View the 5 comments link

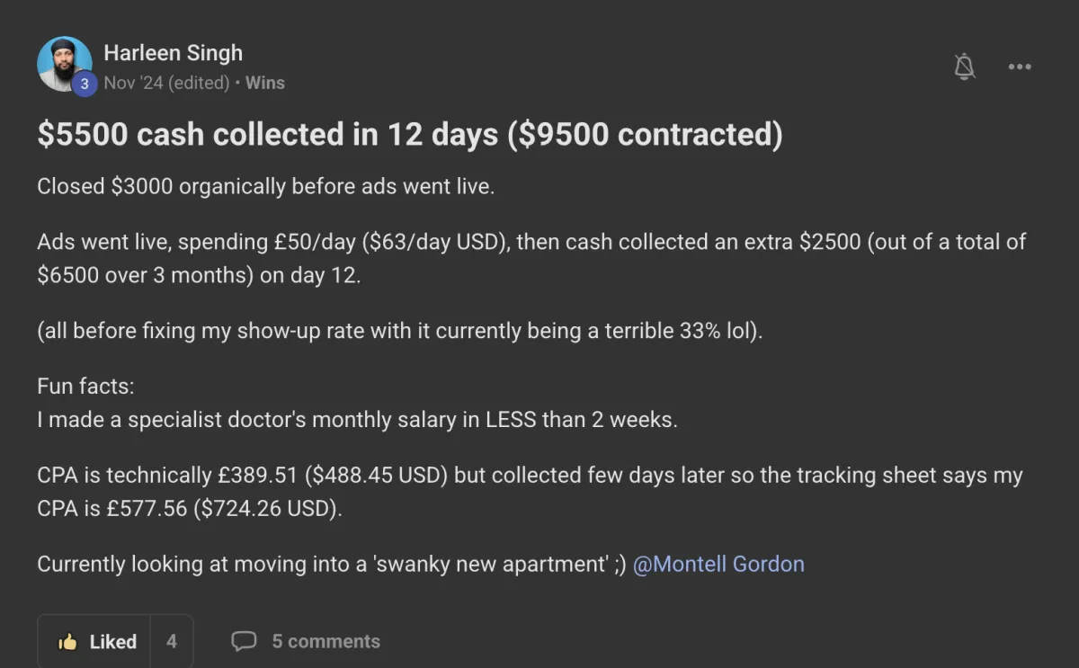(x=325, y=641)
